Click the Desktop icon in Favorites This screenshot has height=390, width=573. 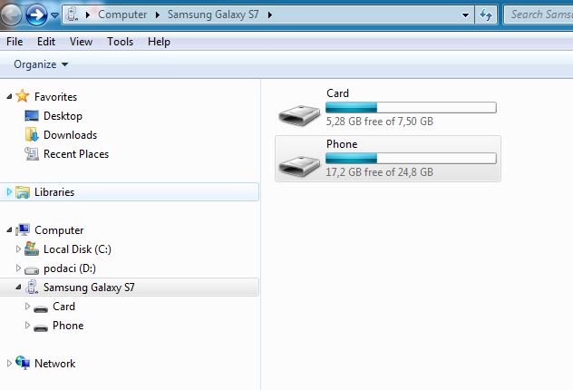(x=32, y=116)
